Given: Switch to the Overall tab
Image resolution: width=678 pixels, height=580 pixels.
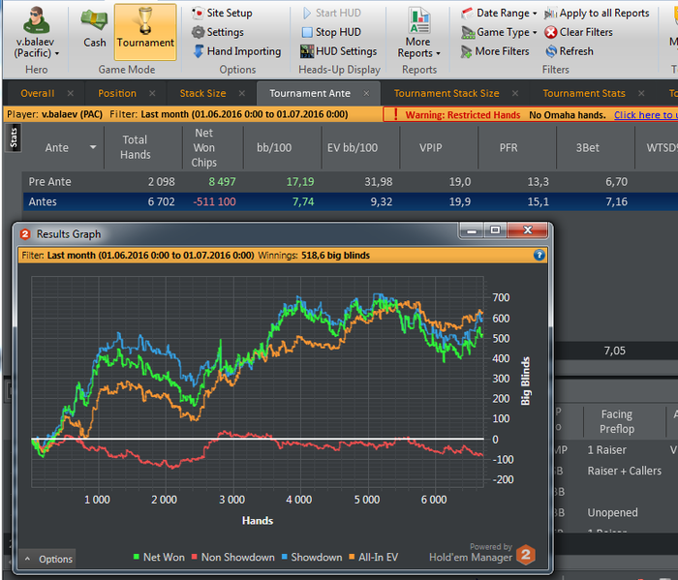Looking at the screenshot, I should (x=38, y=93).
